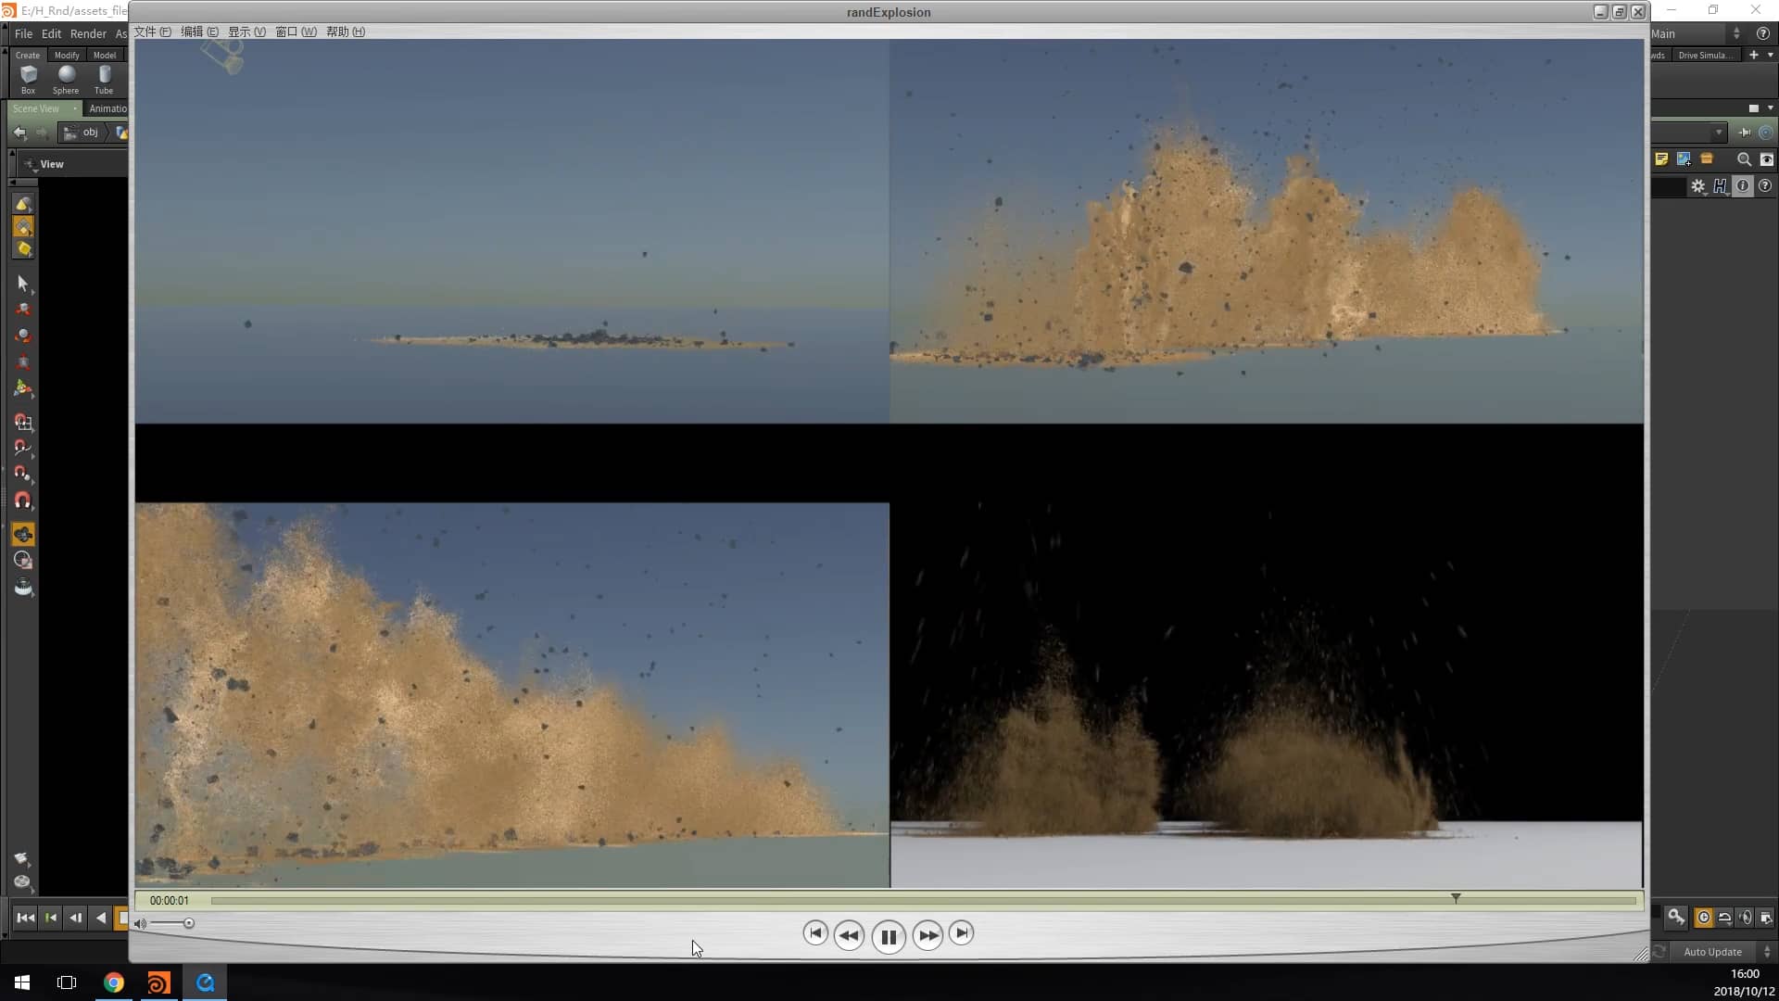Mute the player speaker icon
The height and width of the screenshot is (1001, 1779).
point(140,923)
